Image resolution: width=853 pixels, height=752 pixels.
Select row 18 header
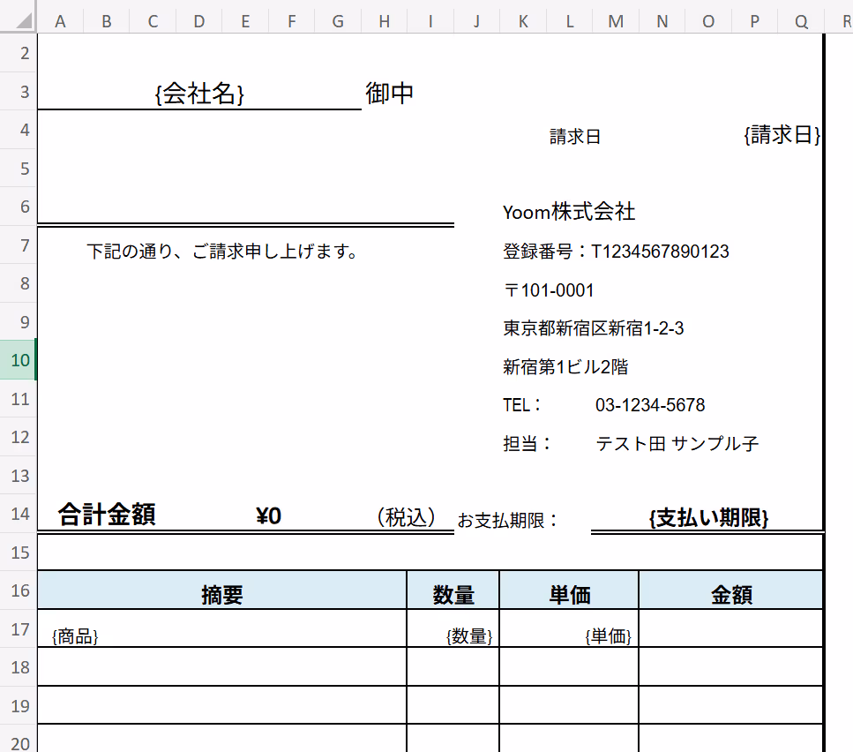19,667
